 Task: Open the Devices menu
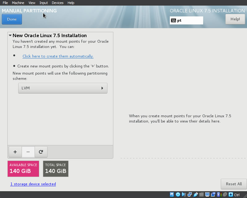[x=57, y=3]
